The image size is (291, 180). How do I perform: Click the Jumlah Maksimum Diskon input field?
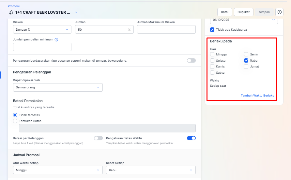pyautogui.click(x=166, y=30)
